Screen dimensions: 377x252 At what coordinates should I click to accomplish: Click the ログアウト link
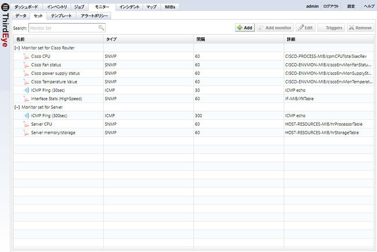click(x=331, y=6)
